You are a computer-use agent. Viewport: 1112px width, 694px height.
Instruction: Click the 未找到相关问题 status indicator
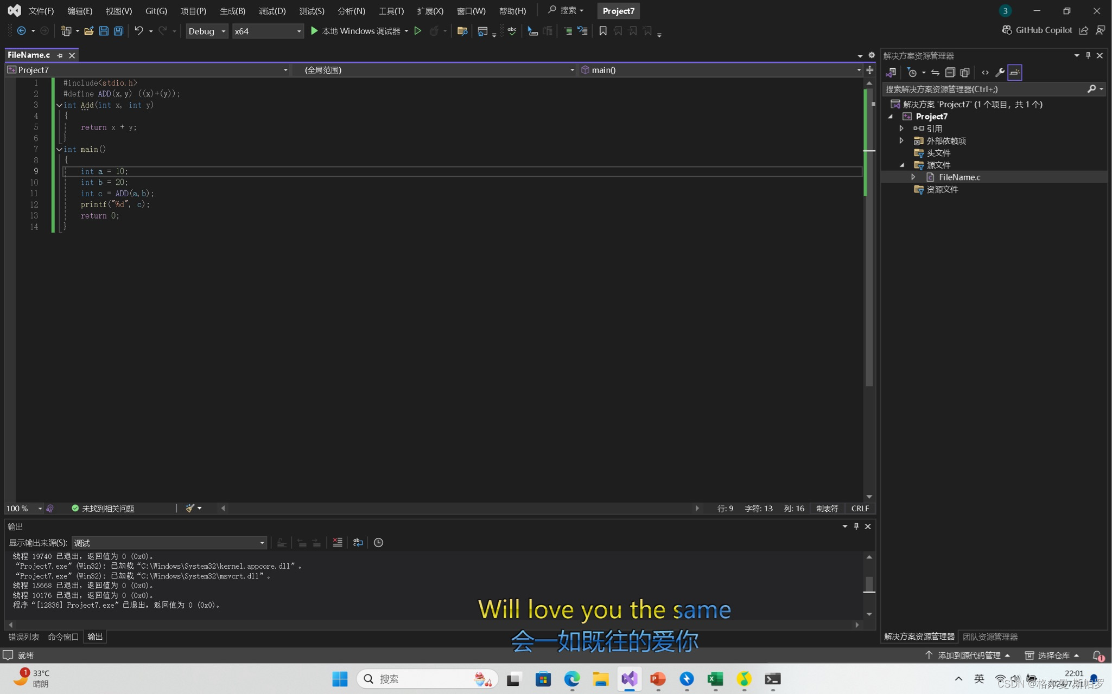tap(103, 508)
